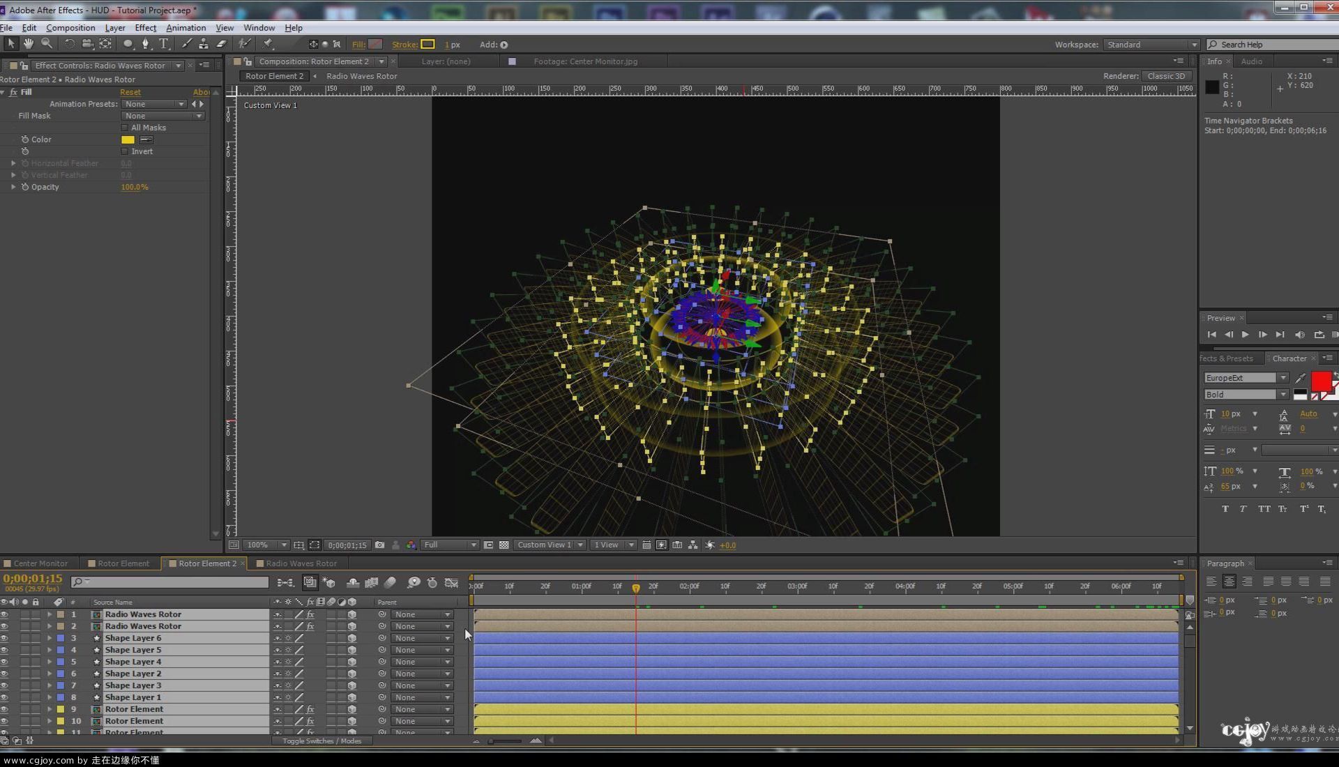Open the composition mini-flowchart icon in timeline
This screenshot has width=1339, height=767.
pos(285,582)
